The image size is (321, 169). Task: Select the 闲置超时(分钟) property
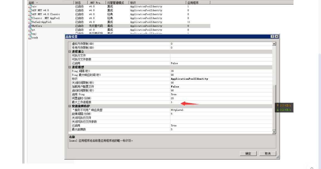pos(172,98)
